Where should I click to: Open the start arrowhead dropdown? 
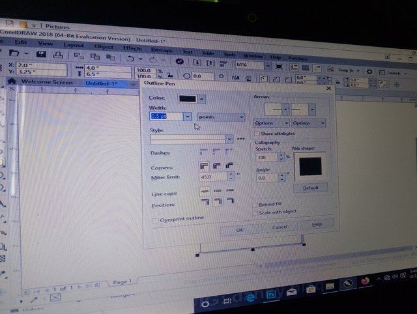(x=285, y=109)
